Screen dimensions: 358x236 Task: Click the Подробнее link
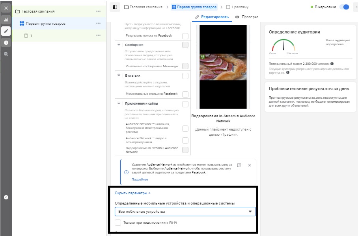coord(140,179)
